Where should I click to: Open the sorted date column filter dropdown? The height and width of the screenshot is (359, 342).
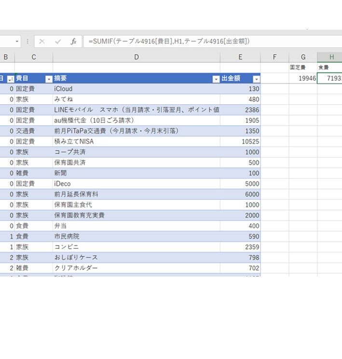(10, 79)
